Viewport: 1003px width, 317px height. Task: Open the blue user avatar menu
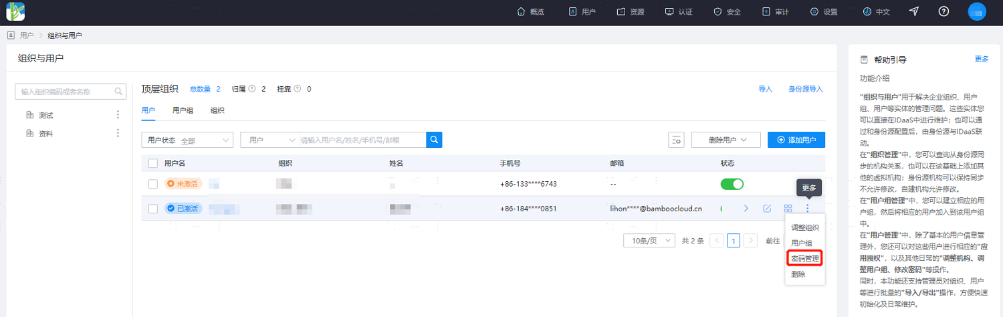point(977,11)
